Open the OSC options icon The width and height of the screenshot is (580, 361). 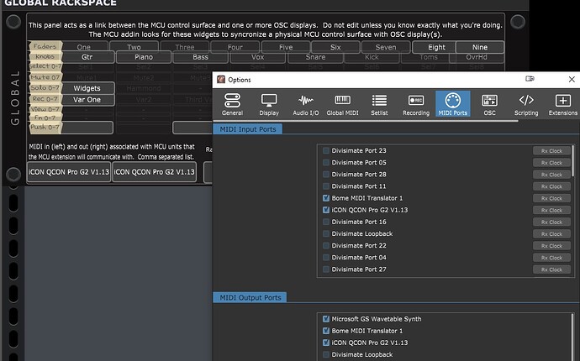coord(489,104)
